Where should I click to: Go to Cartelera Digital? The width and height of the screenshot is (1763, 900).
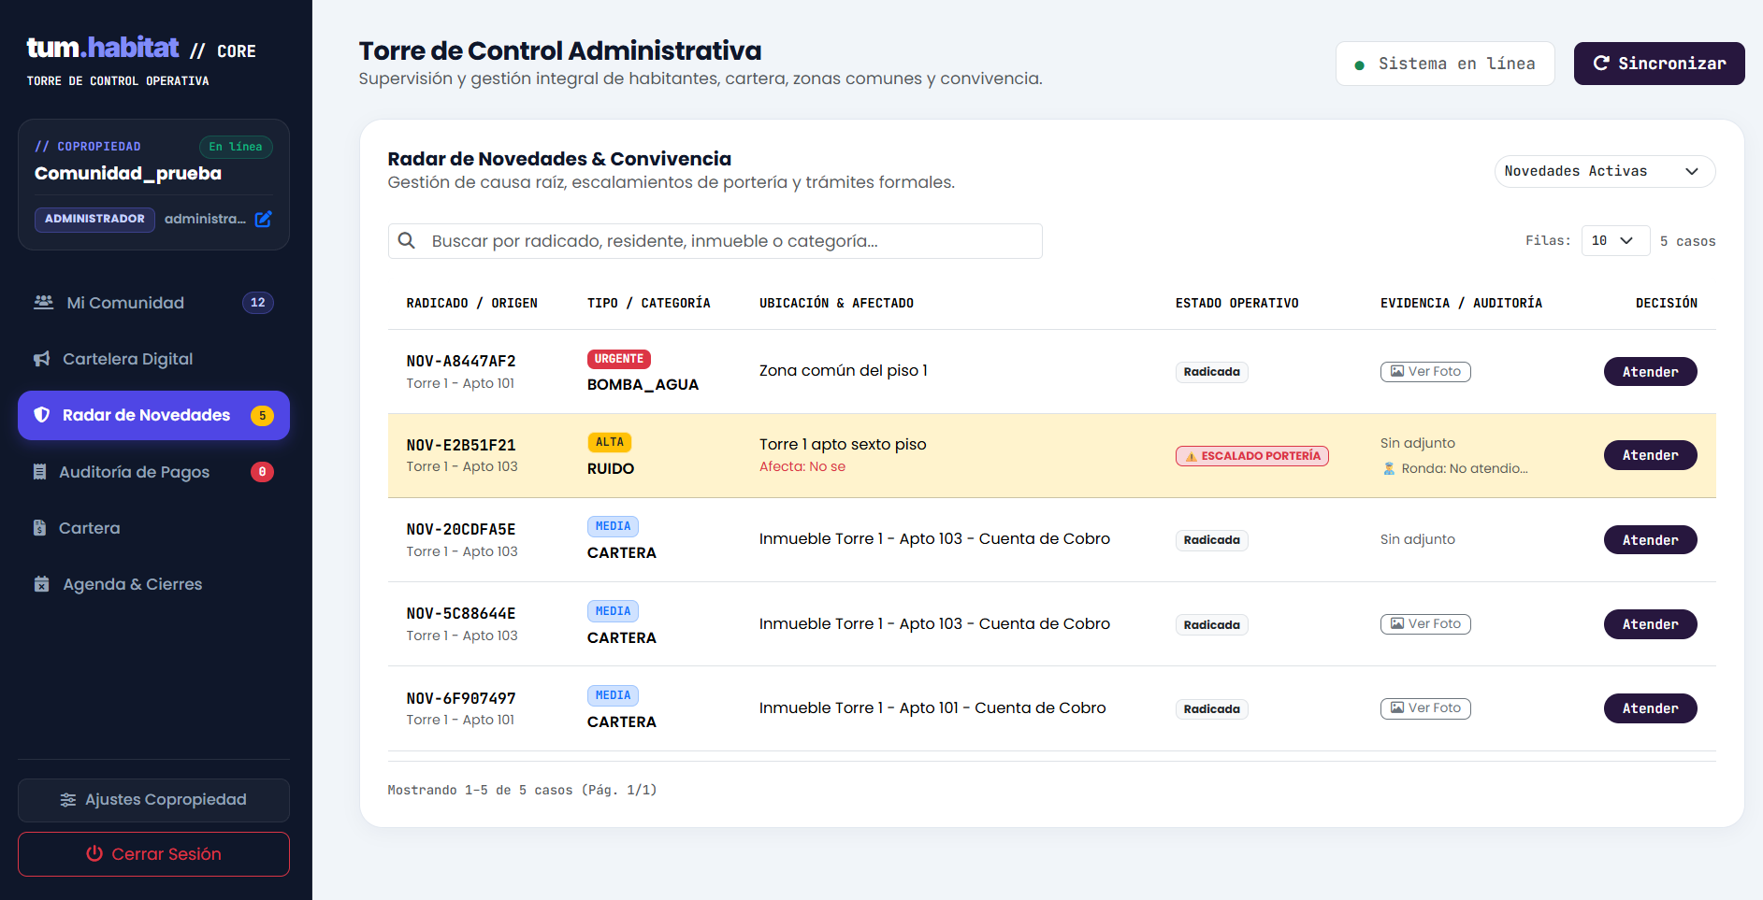(153, 359)
